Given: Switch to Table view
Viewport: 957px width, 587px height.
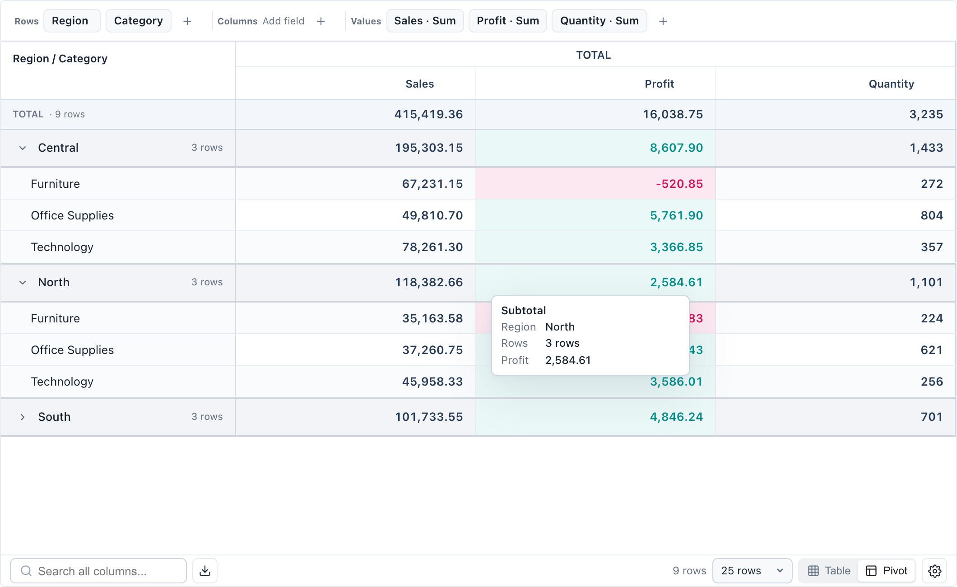Looking at the screenshot, I should tap(829, 571).
